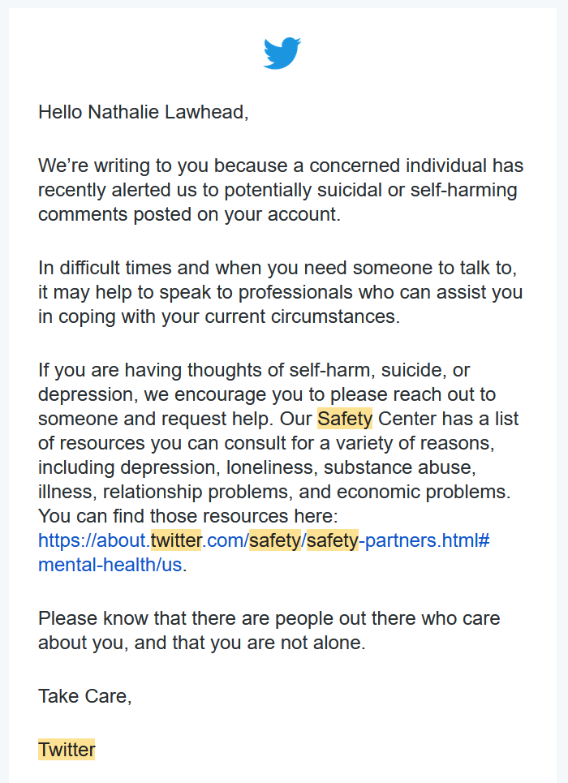
Task: Click the Twitter bird logo
Action: [282, 53]
